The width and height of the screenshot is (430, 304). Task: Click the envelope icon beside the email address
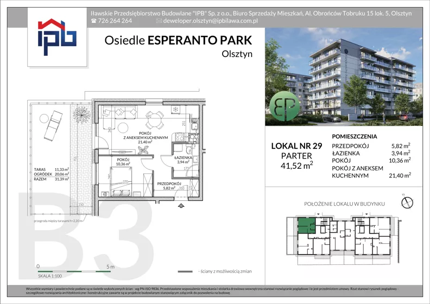click(x=159, y=21)
